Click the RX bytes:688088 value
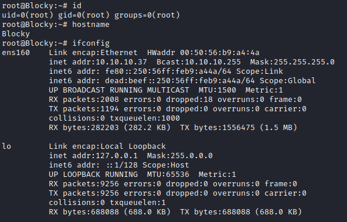This screenshot has width=347, height=222. [84, 212]
